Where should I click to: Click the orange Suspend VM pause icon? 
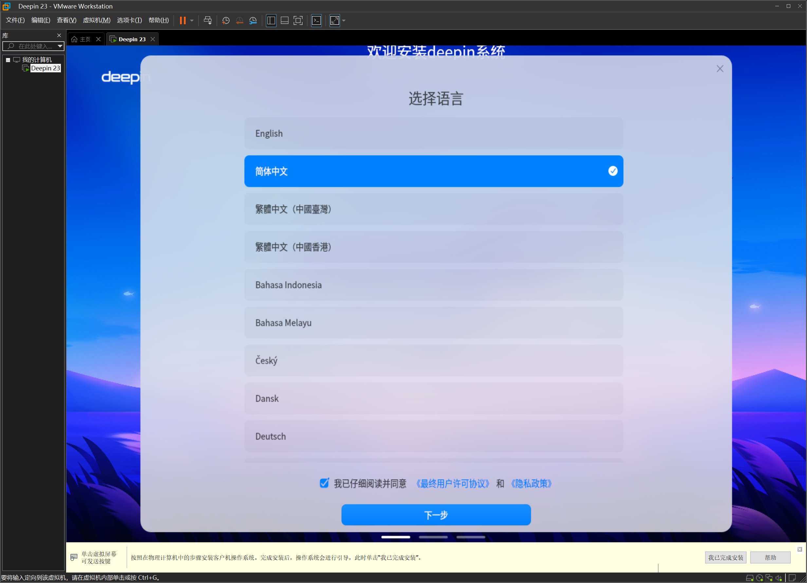tap(183, 20)
